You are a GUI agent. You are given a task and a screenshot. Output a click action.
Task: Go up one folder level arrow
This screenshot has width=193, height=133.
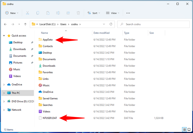(x=25, y=24)
